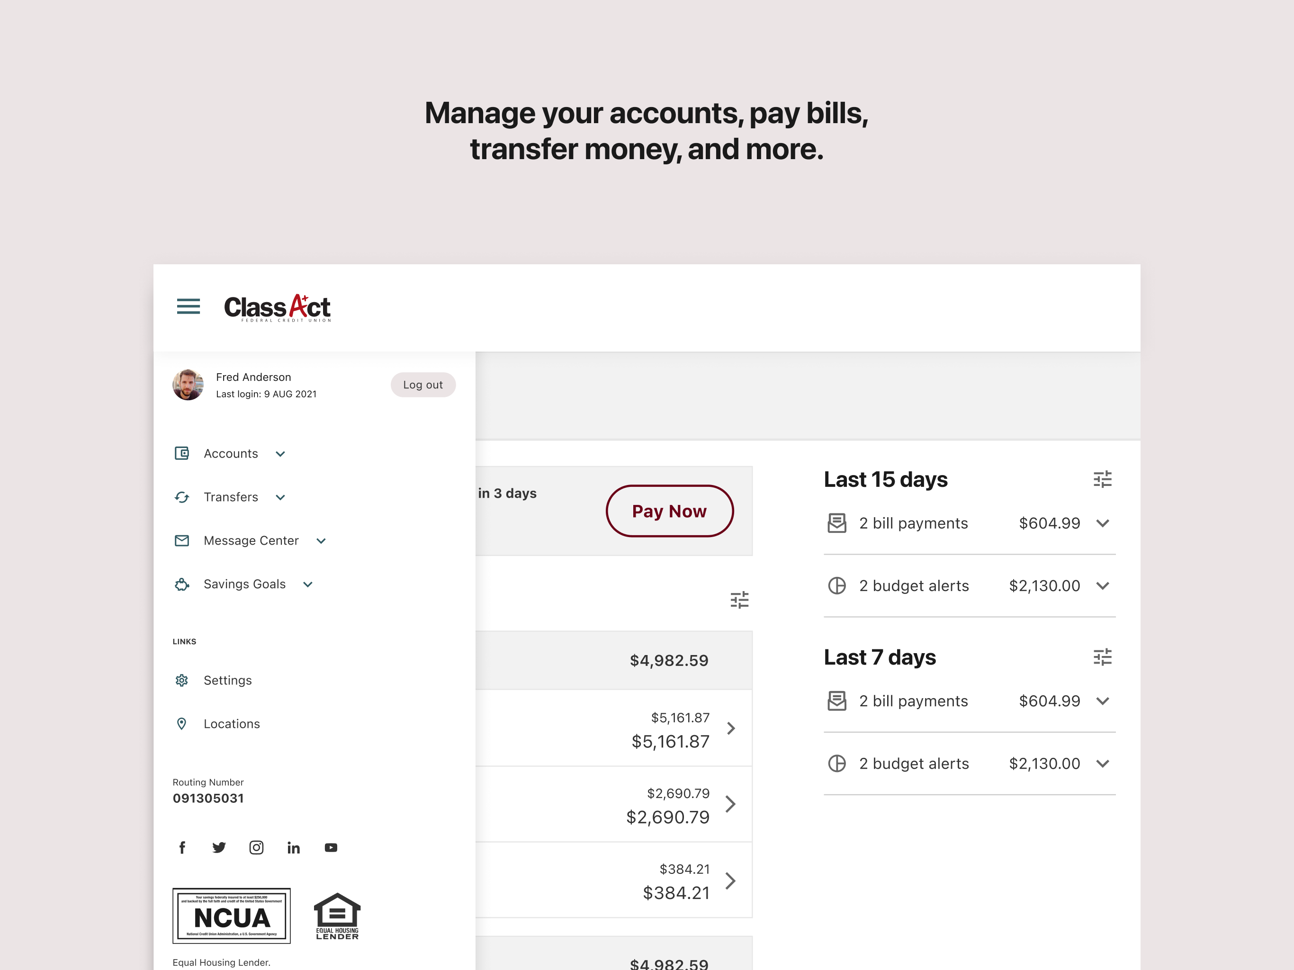Click the $4,982.59 total in the first header row
1294x970 pixels.
coord(669,661)
